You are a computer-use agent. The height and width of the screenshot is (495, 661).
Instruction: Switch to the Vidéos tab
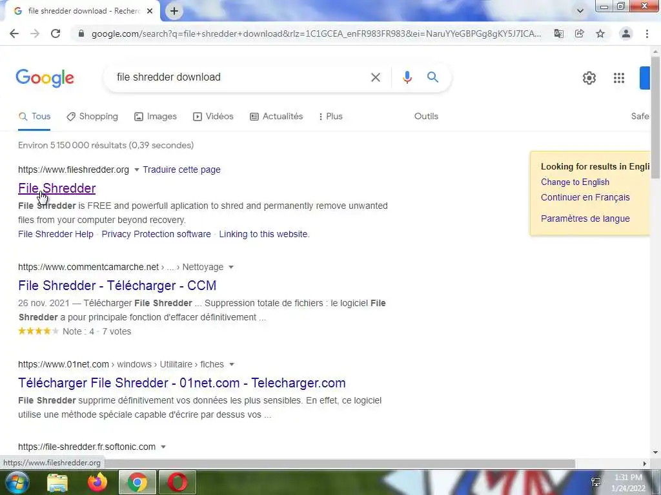click(x=213, y=117)
